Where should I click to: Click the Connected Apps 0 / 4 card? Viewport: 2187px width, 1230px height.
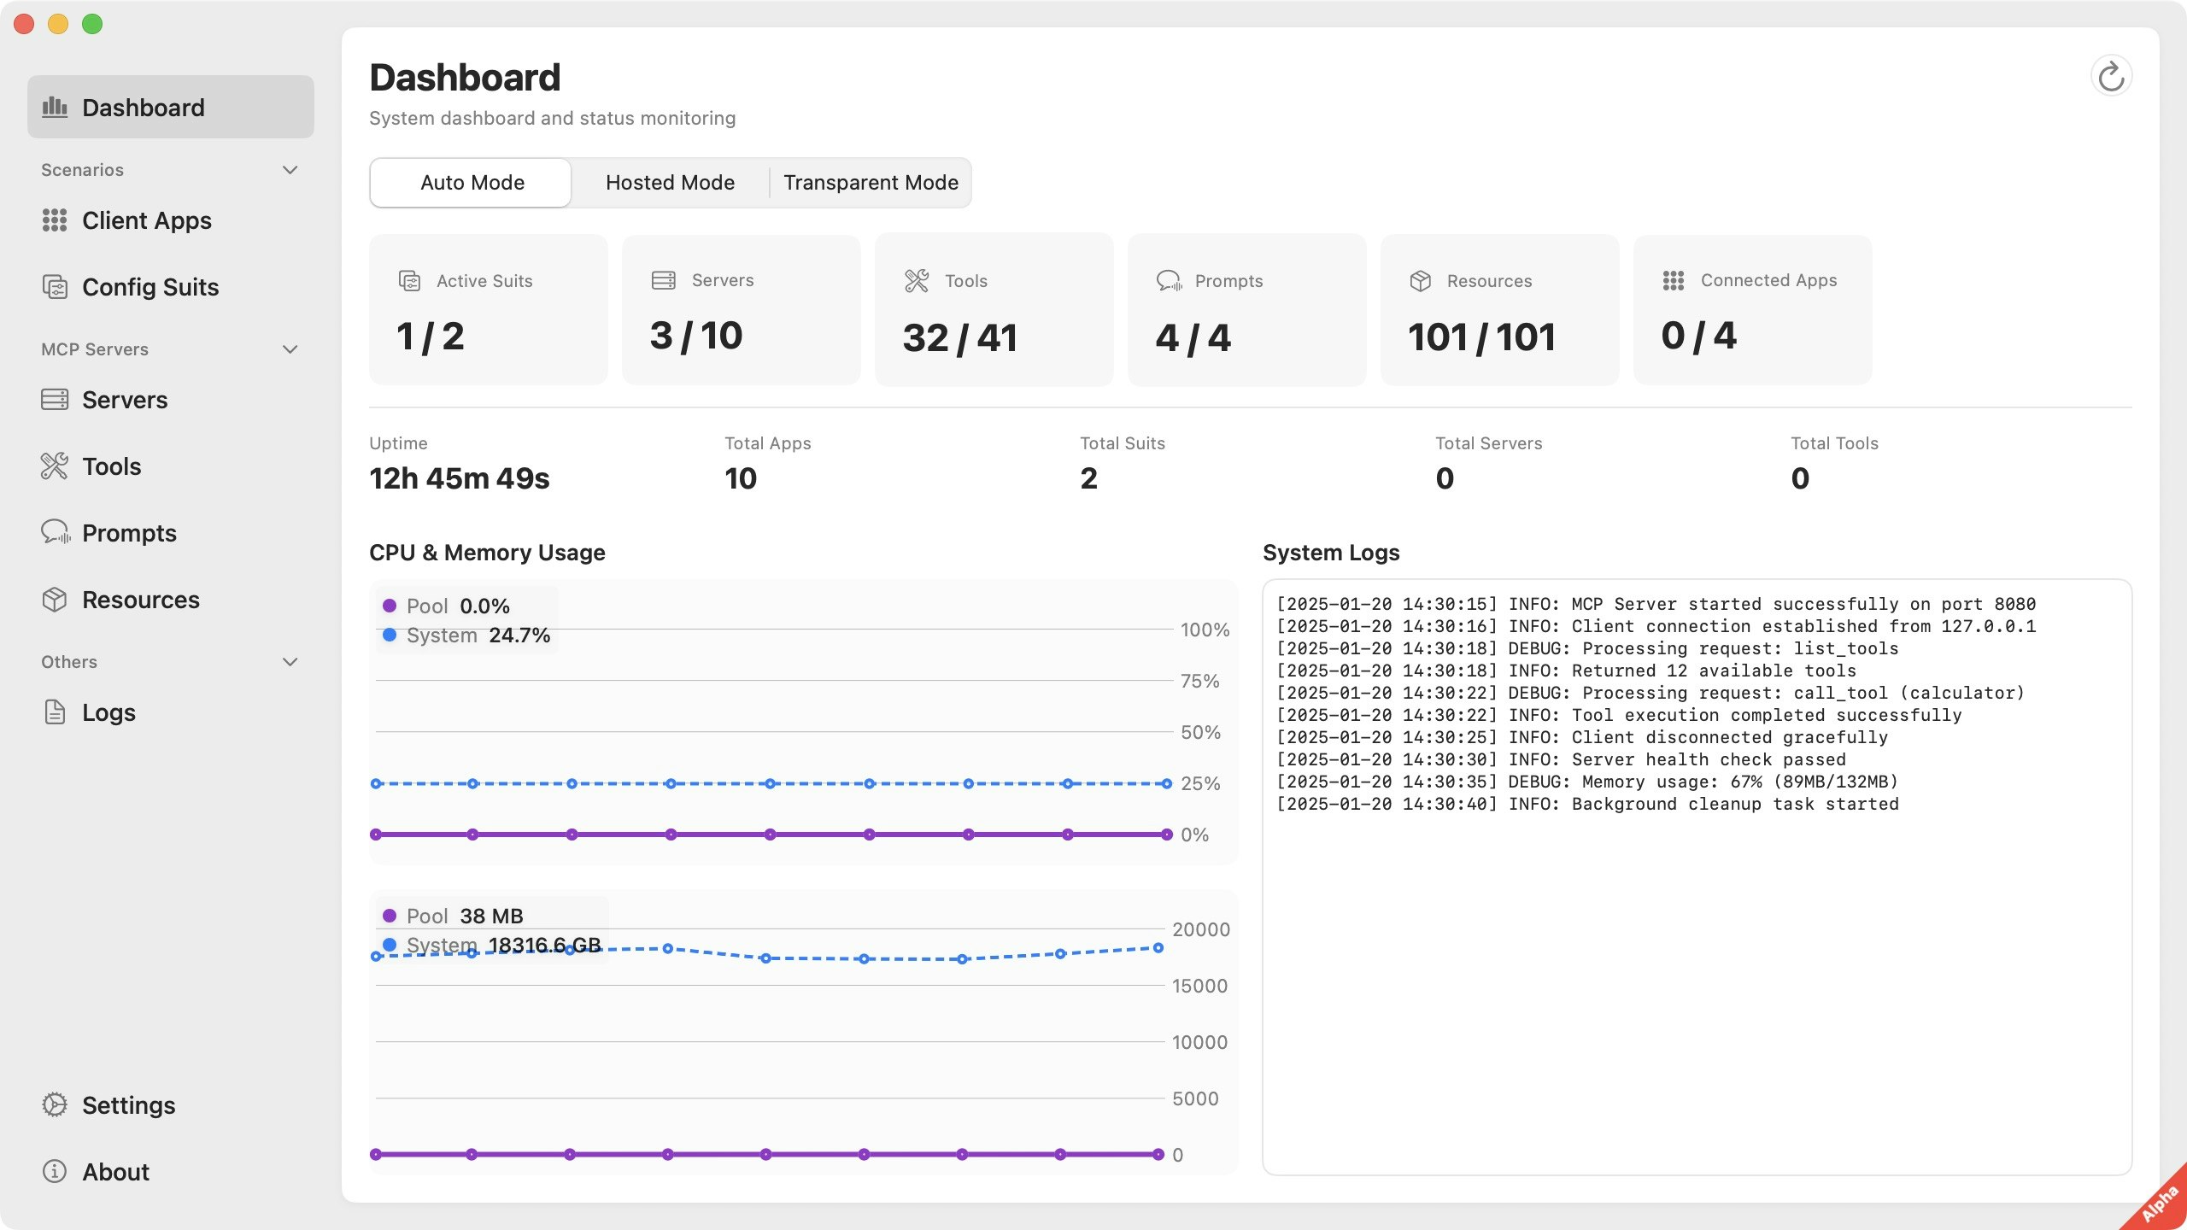(x=1753, y=309)
